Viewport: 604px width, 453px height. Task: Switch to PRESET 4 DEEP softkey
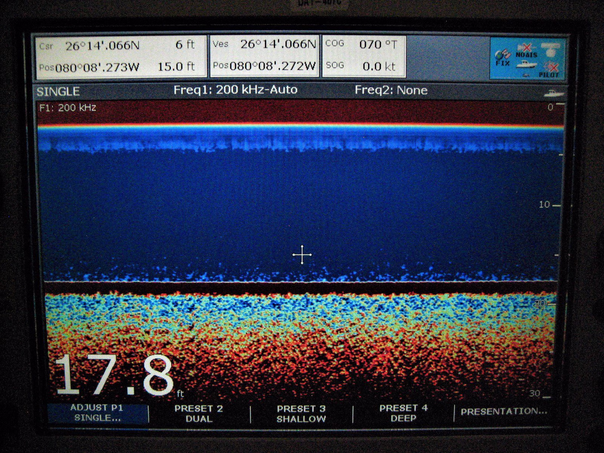coord(403,413)
